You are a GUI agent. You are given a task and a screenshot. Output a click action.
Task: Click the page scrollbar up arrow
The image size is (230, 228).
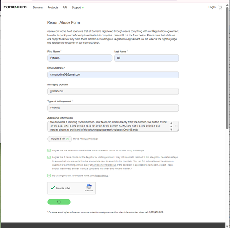(x=227, y=5)
